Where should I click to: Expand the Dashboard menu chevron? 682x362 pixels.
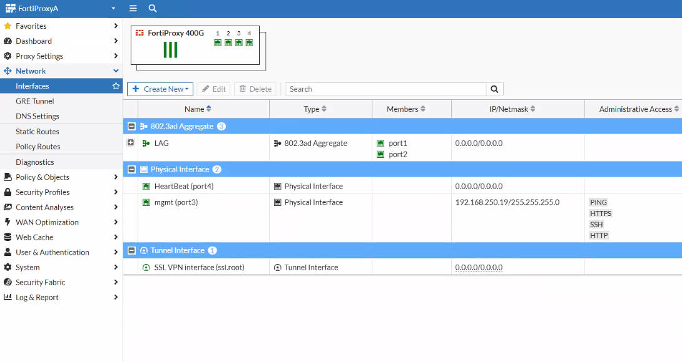(x=116, y=41)
